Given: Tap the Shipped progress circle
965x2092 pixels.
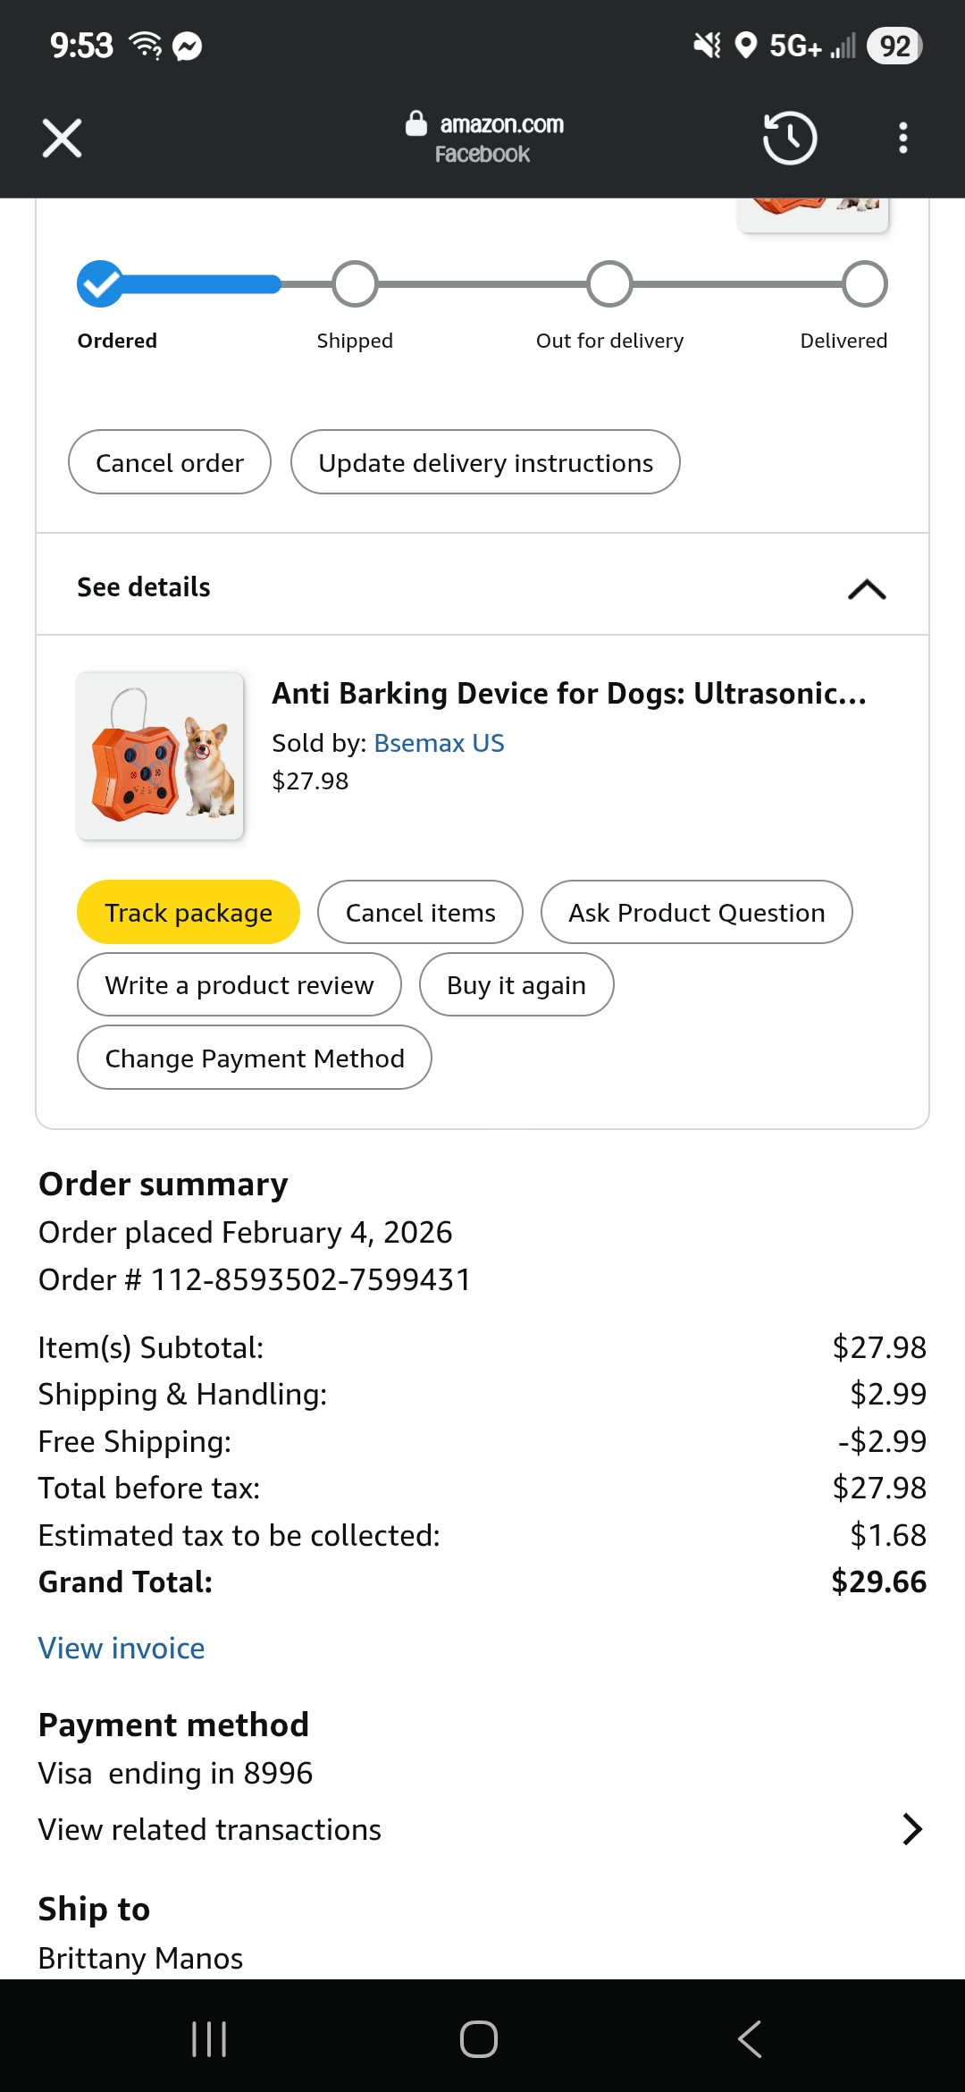Looking at the screenshot, I should [x=355, y=283].
